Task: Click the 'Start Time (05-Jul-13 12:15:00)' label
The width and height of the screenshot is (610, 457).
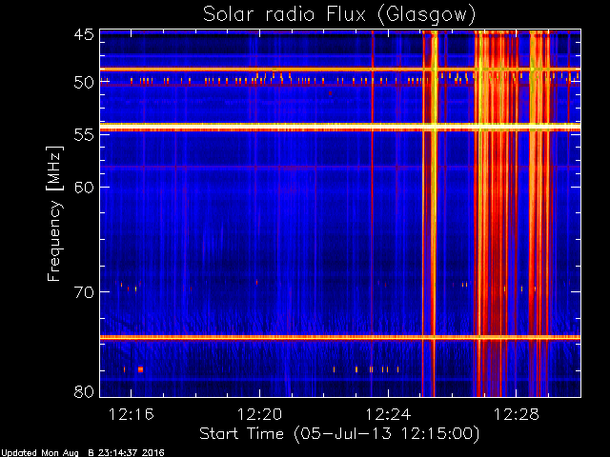Action: pyautogui.click(x=339, y=434)
